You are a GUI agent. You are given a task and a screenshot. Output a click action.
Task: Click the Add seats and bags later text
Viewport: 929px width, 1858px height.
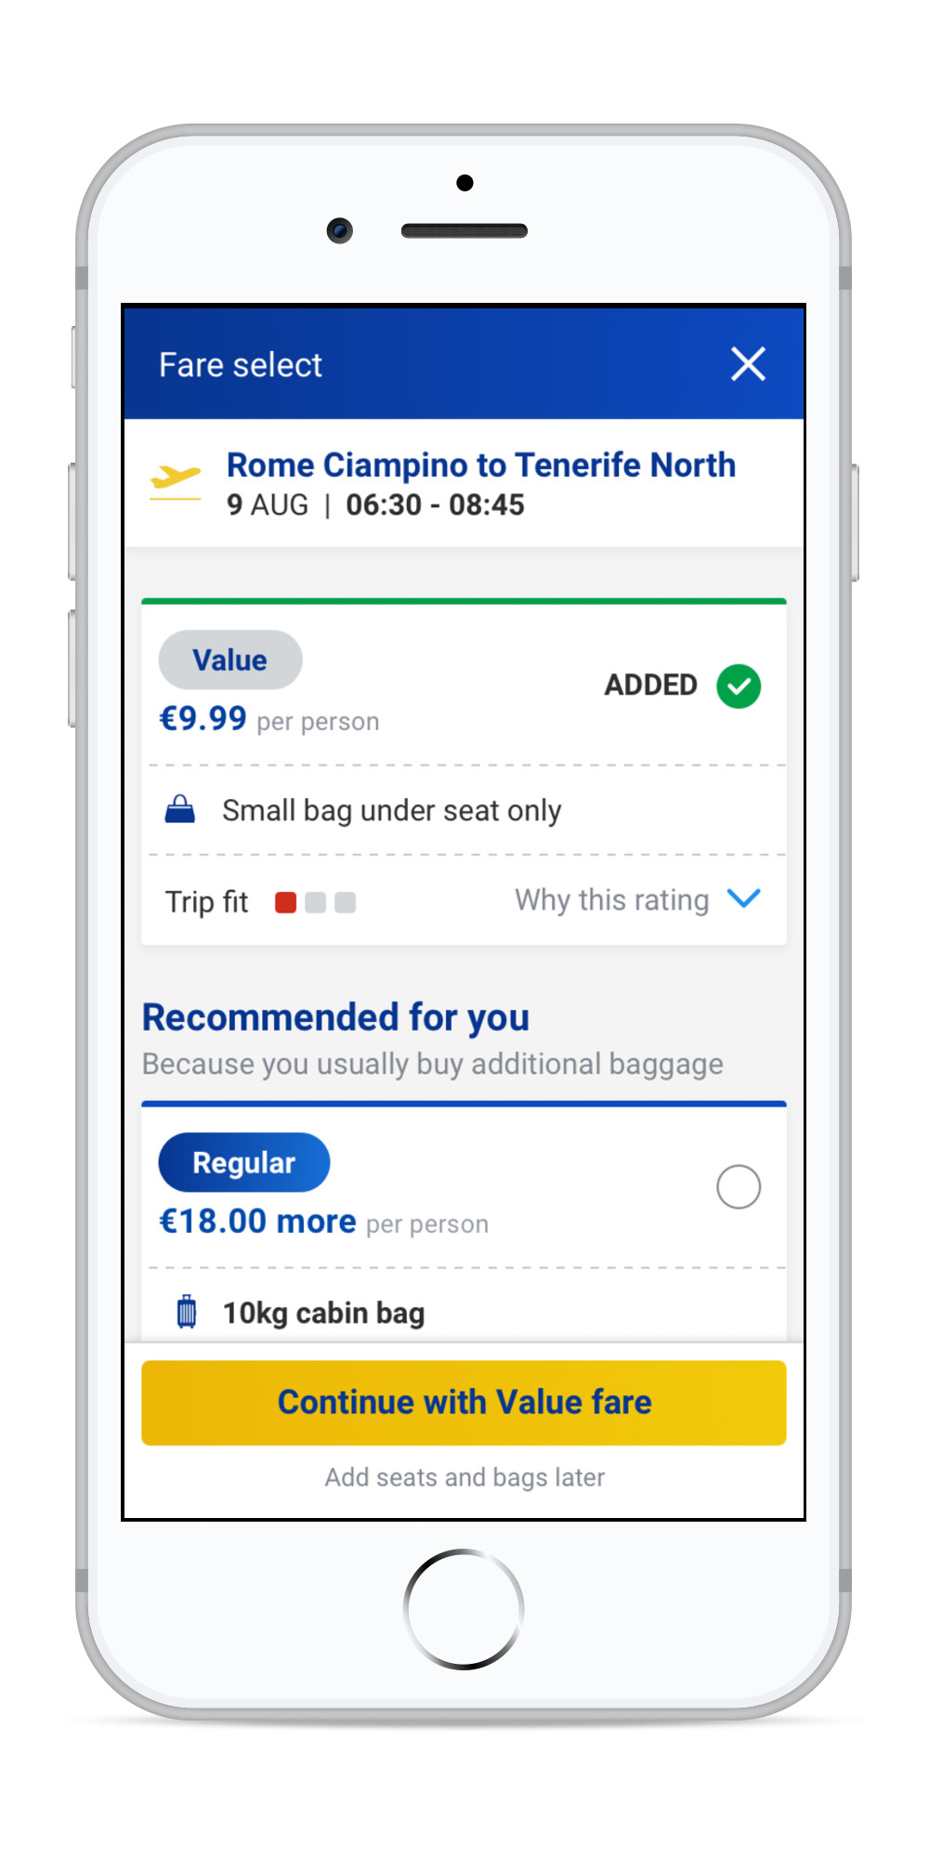(464, 1477)
